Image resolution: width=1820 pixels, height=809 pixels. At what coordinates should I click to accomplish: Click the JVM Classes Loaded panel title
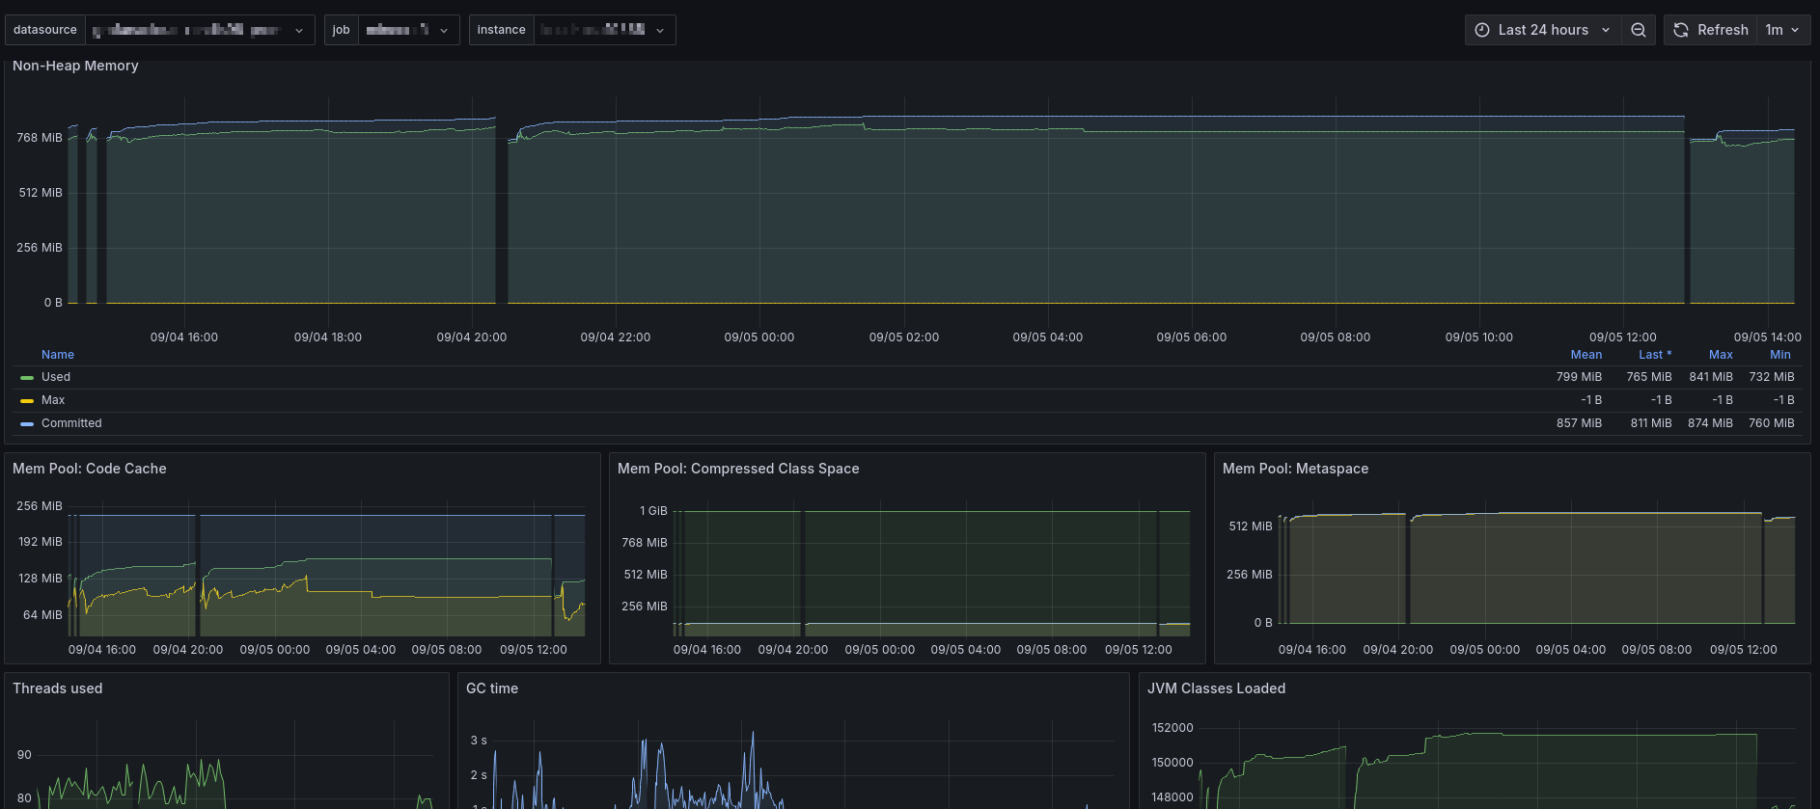coord(1216,688)
